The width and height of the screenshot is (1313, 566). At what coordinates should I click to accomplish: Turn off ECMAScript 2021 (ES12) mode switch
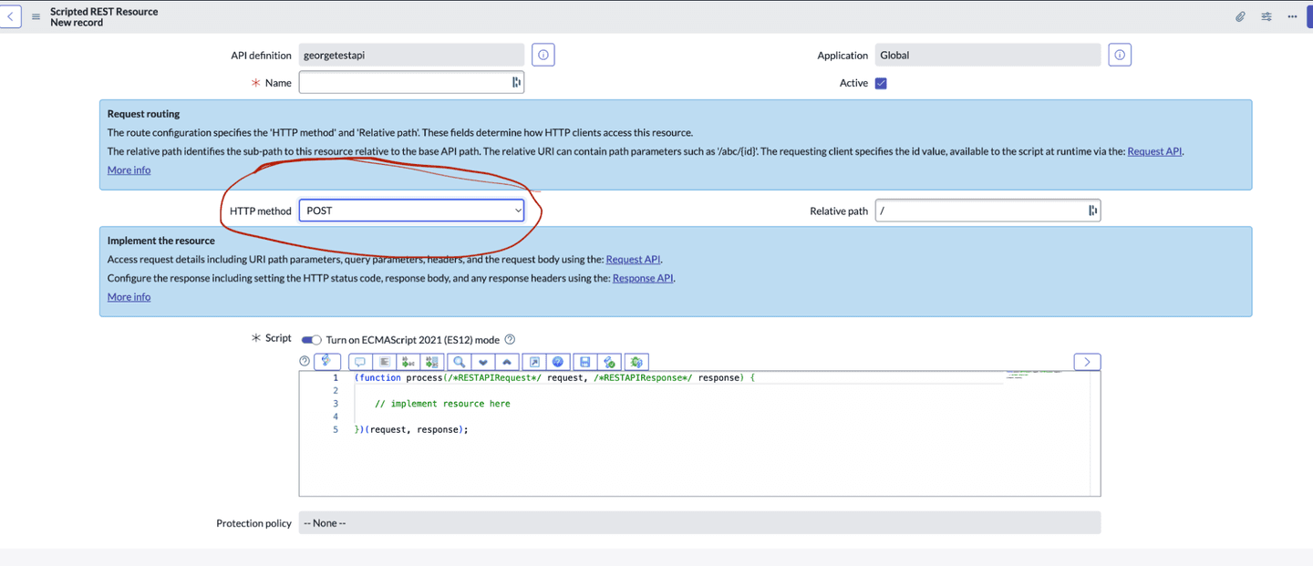click(x=312, y=339)
